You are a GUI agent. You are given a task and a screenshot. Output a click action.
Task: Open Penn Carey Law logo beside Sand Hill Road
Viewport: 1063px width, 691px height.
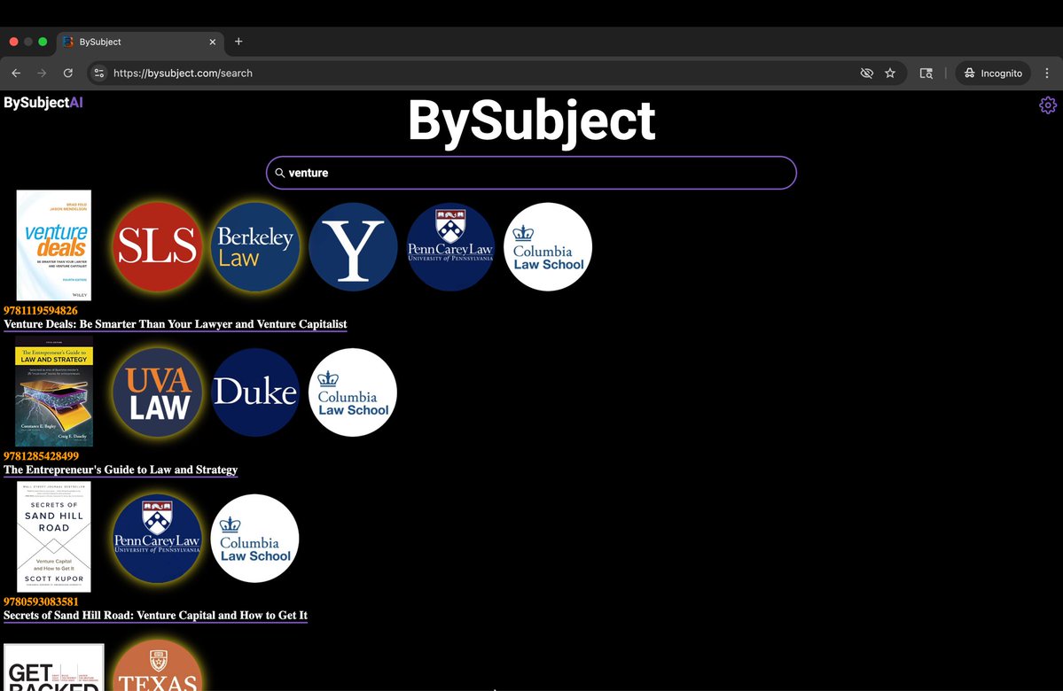157,538
